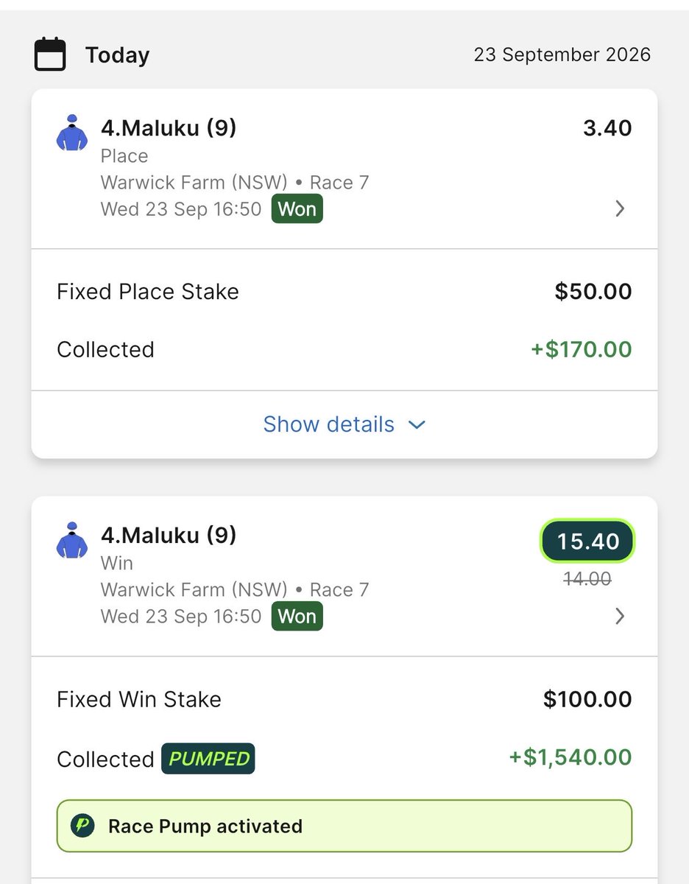Image resolution: width=689 pixels, height=884 pixels.
Task: Tap the Race Pump lightning icon
Action: [x=82, y=826]
